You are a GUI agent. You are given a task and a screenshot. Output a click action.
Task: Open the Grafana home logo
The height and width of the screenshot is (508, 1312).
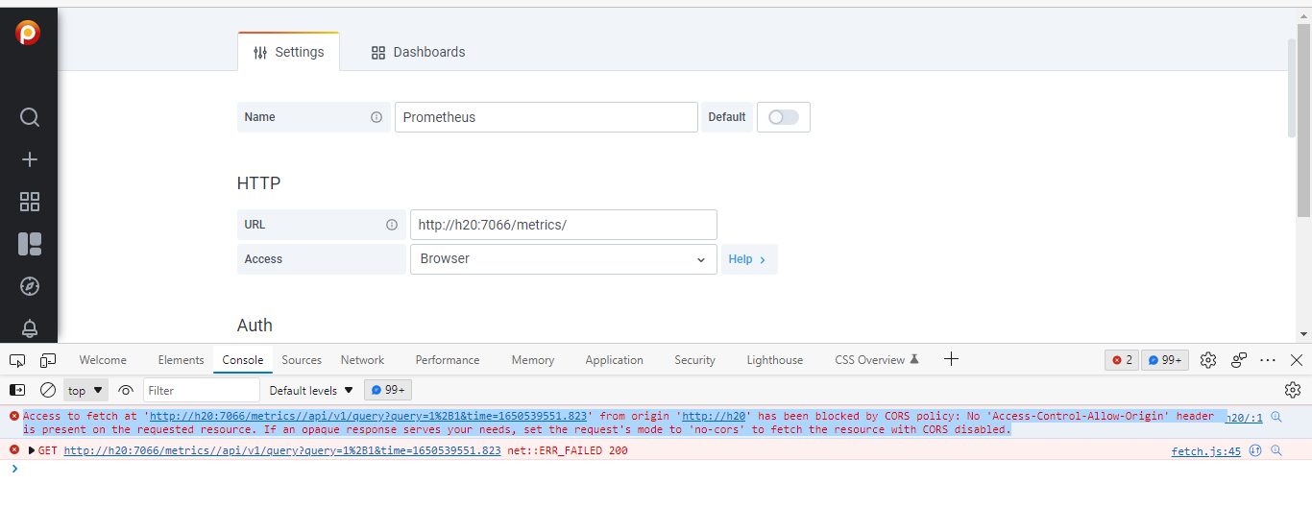coord(29,34)
